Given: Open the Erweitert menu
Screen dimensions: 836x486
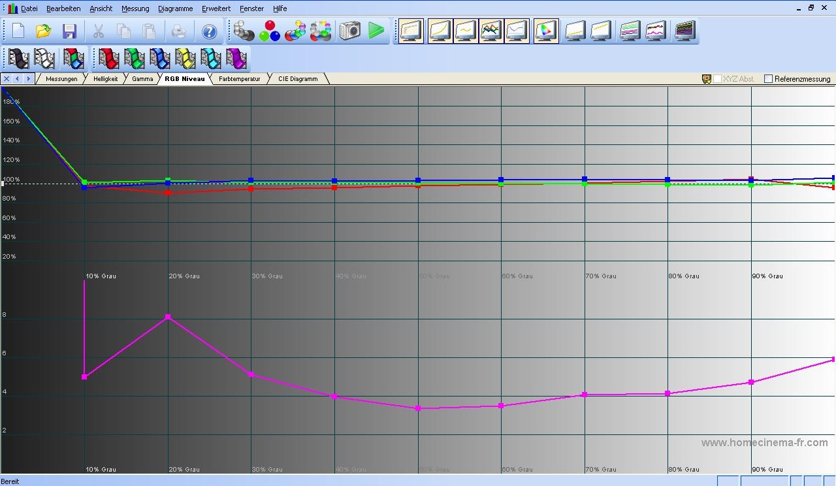Looking at the screenshot, I should [216, 8].
